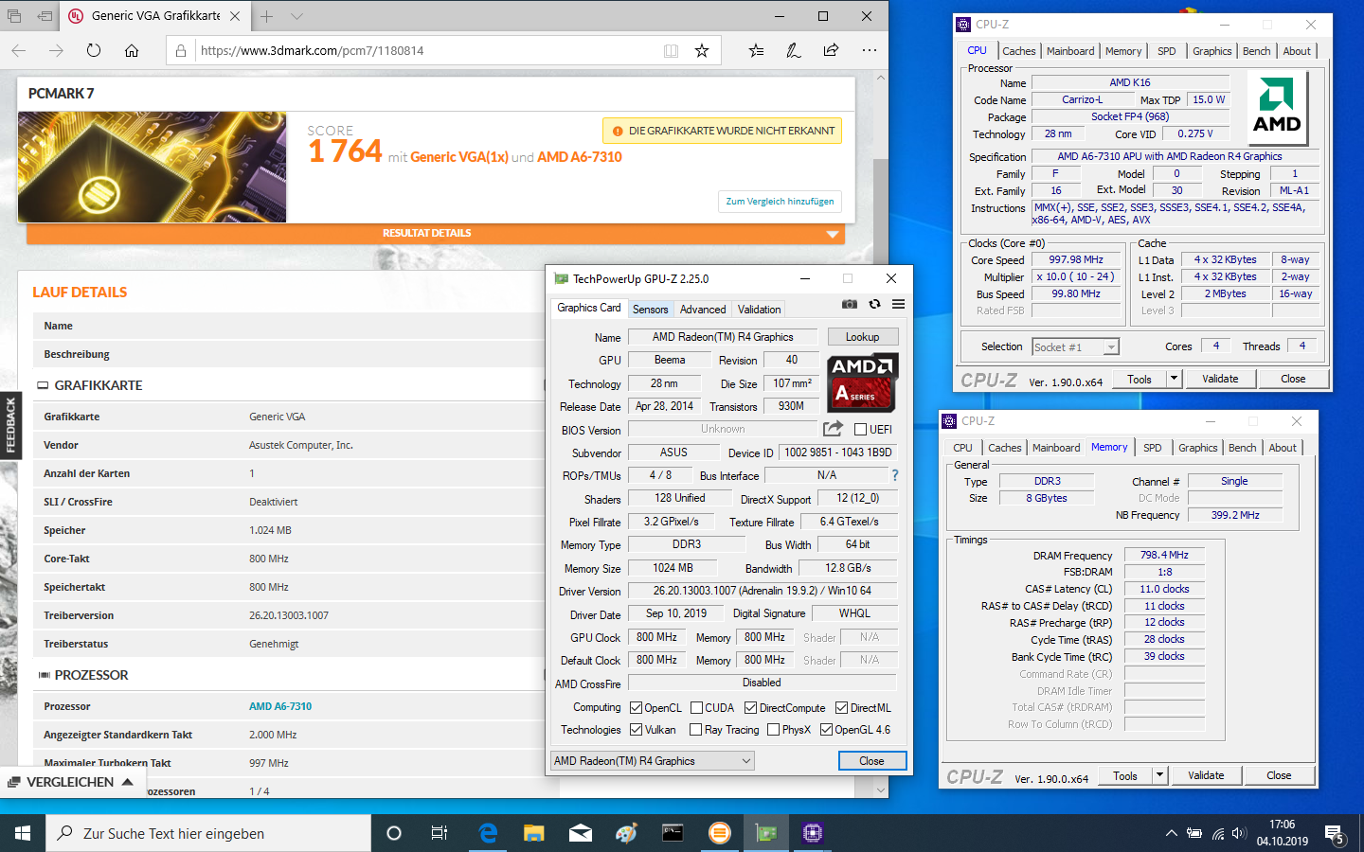Click the Lookup button in GPU-Z
This screenshot has height=852, width=1364.
[862, 337]
